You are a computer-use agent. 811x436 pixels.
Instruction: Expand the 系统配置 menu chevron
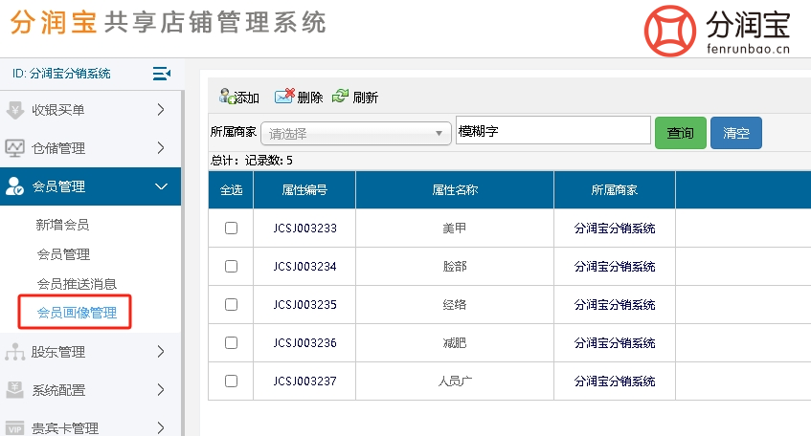click(161, 390)
